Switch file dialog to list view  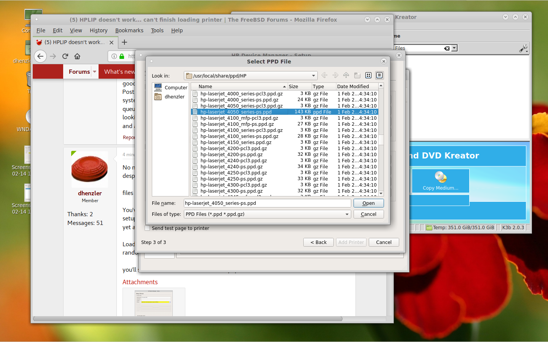tap(368, 75)
